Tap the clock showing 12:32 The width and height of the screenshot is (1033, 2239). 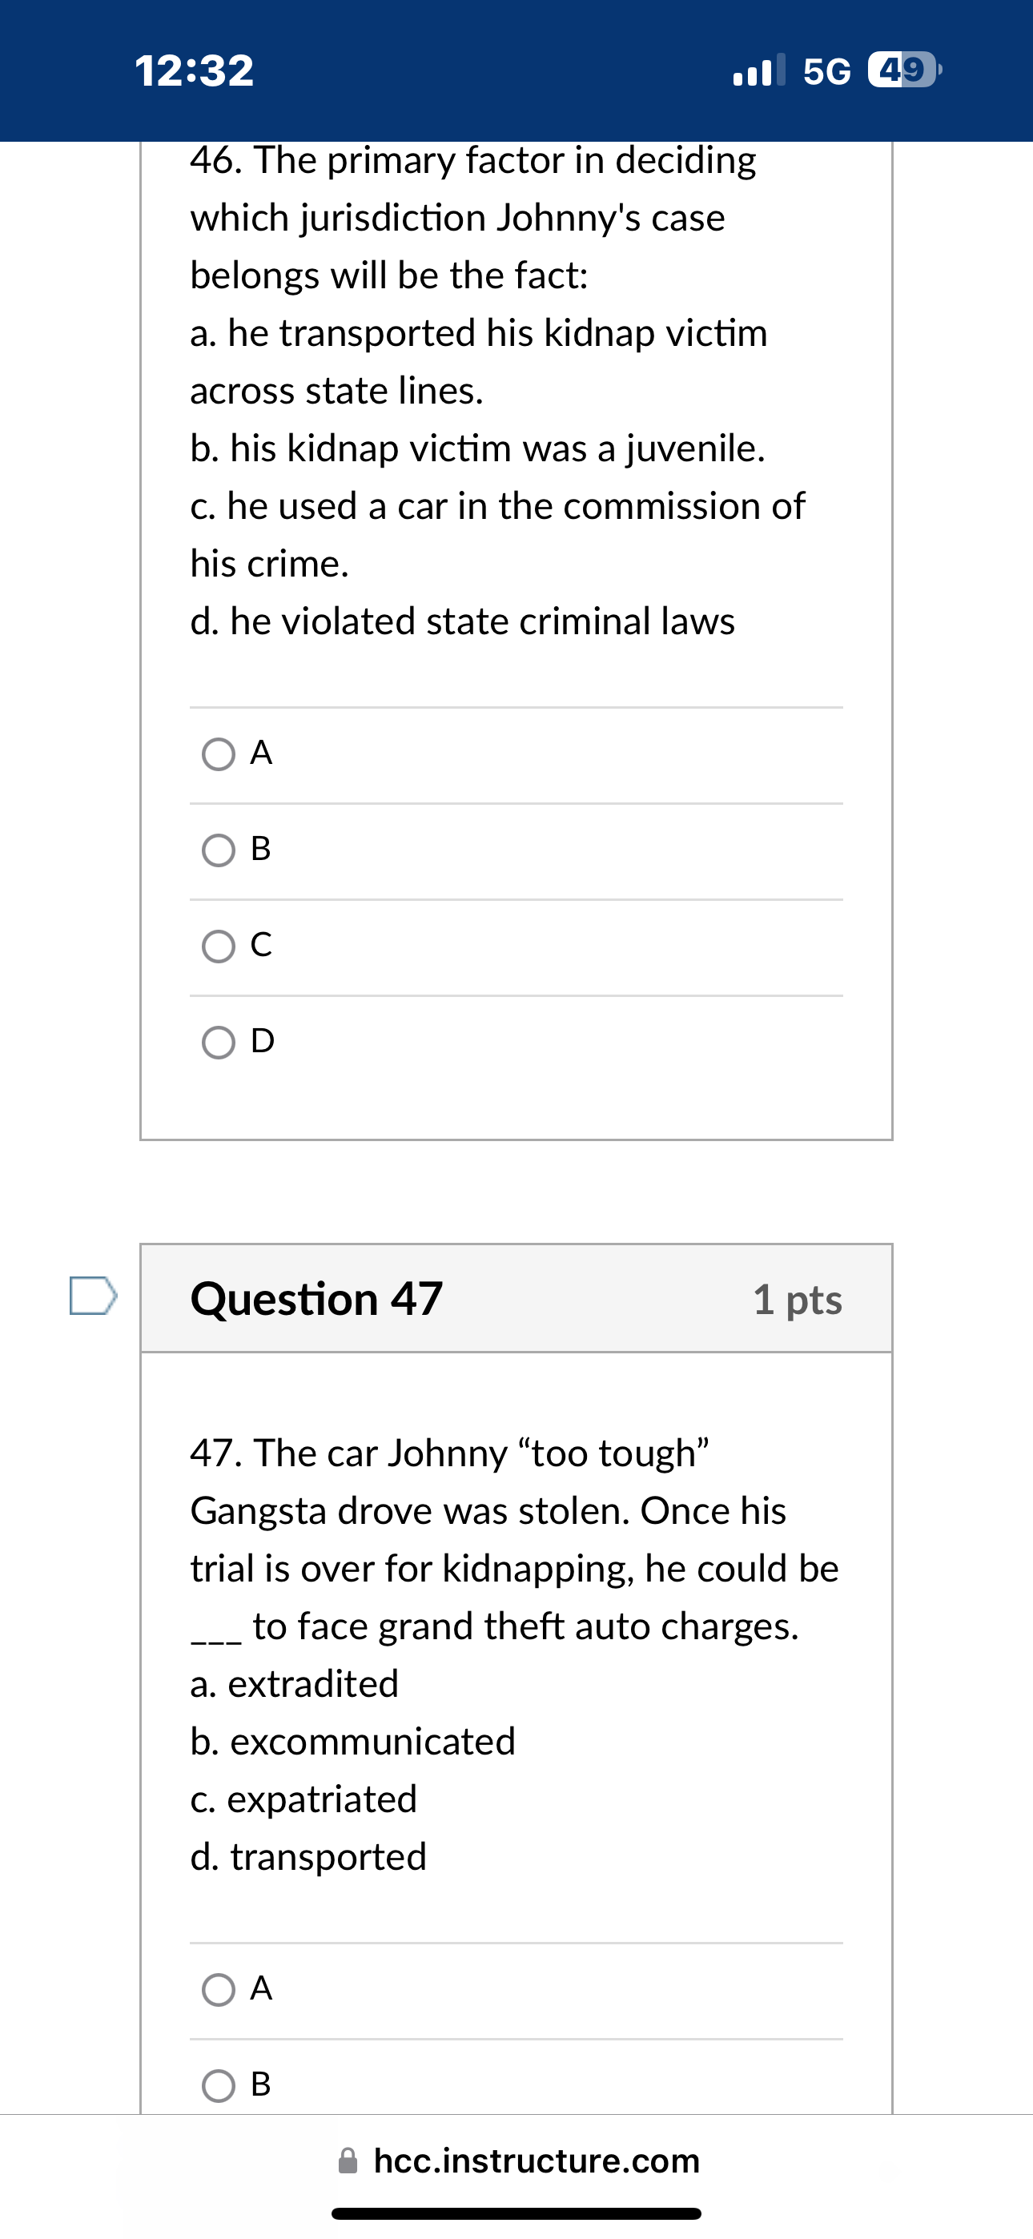(x=193, y=70)
